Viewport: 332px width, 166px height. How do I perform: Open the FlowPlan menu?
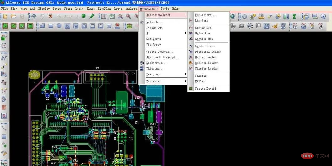104,9
